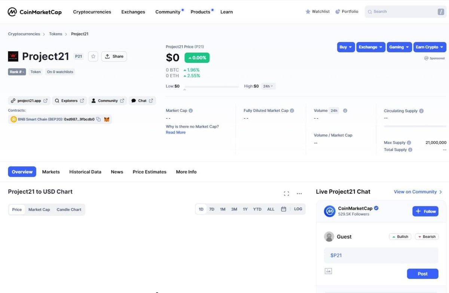
Task: Click the Post button
Action: click(422, 274)
